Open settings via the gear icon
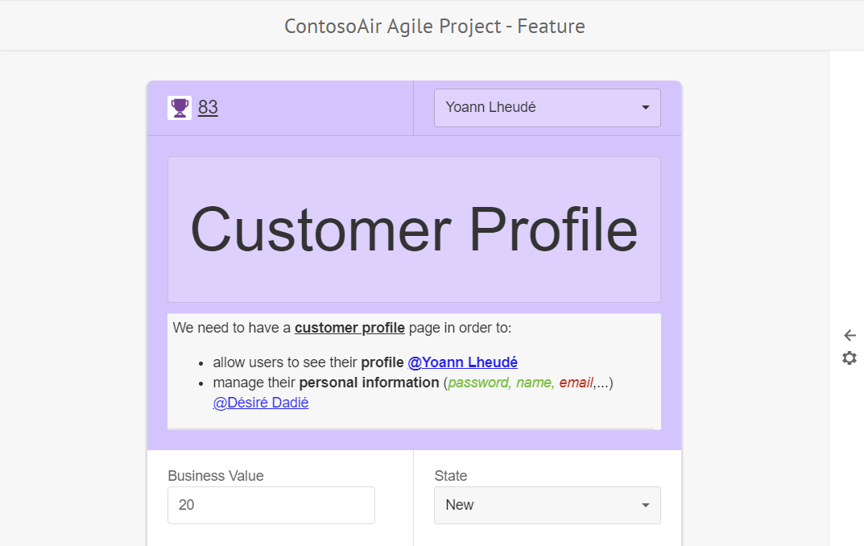 click(850, 358)
